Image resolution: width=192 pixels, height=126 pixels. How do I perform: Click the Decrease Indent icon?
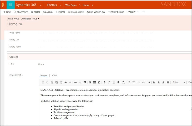pyautogui.click(x=139, y=82)
